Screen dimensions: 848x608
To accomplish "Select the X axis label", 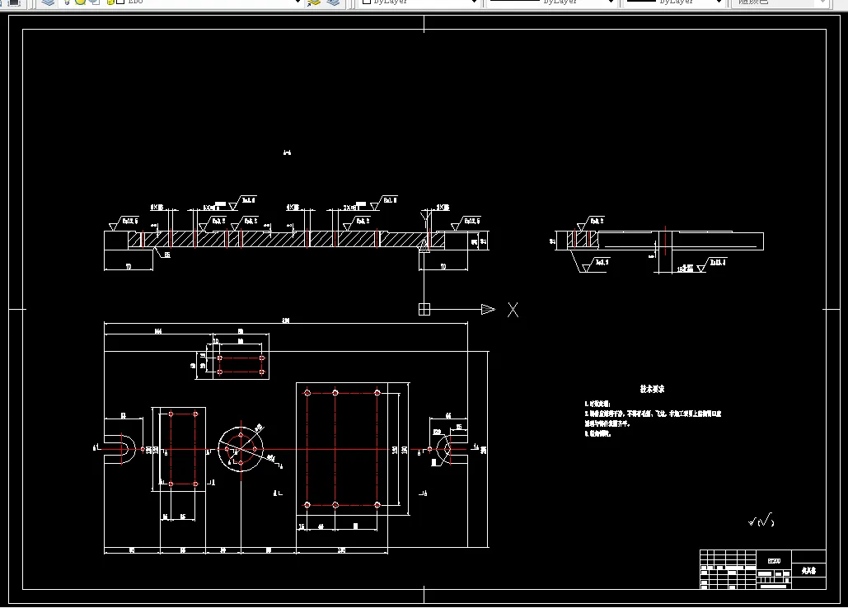I will [x=513, y=310].
